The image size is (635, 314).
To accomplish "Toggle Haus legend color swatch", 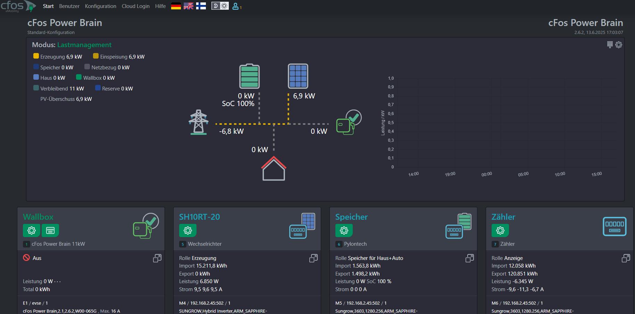I will point(36,77).
